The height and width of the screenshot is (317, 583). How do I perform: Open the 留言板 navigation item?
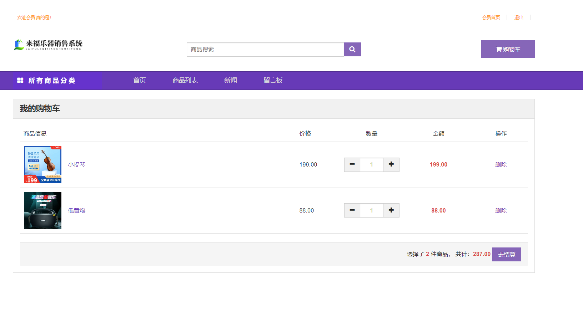coord(273,81)
